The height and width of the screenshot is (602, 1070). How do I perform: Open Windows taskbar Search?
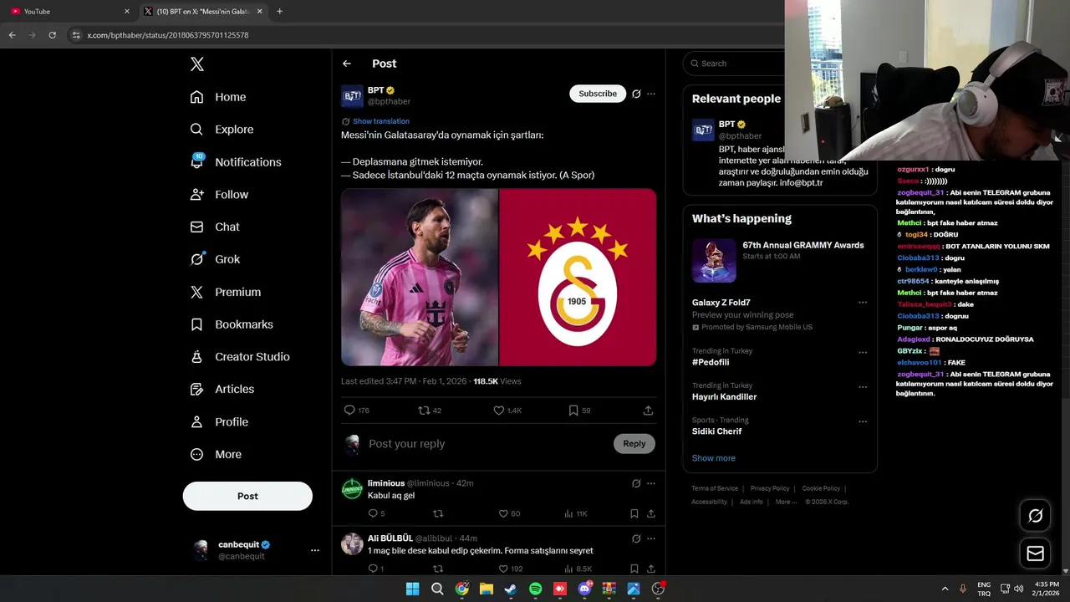coord(437,589)
